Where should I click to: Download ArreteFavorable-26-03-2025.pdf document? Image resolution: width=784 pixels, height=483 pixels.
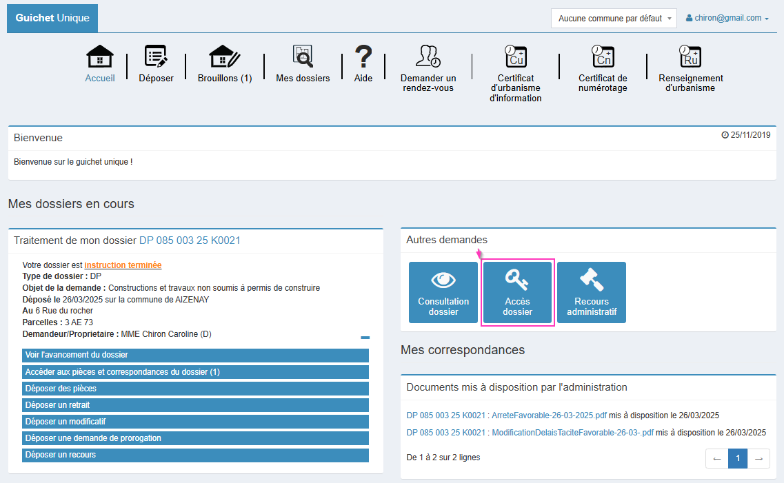pyautogui.click(x=549, y=415)
